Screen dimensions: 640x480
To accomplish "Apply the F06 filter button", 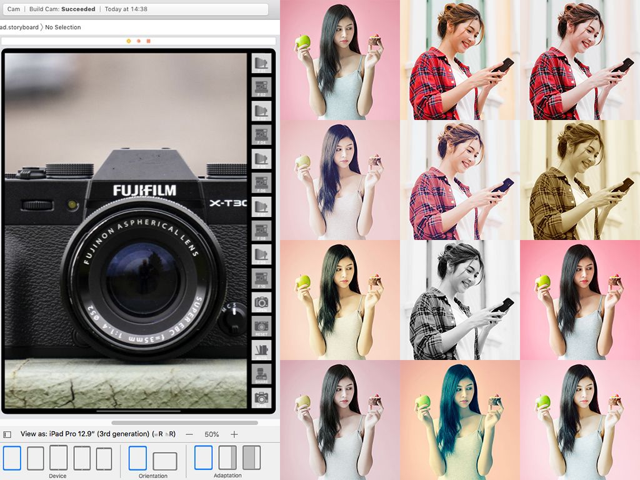I will click(x=261, y=183).
